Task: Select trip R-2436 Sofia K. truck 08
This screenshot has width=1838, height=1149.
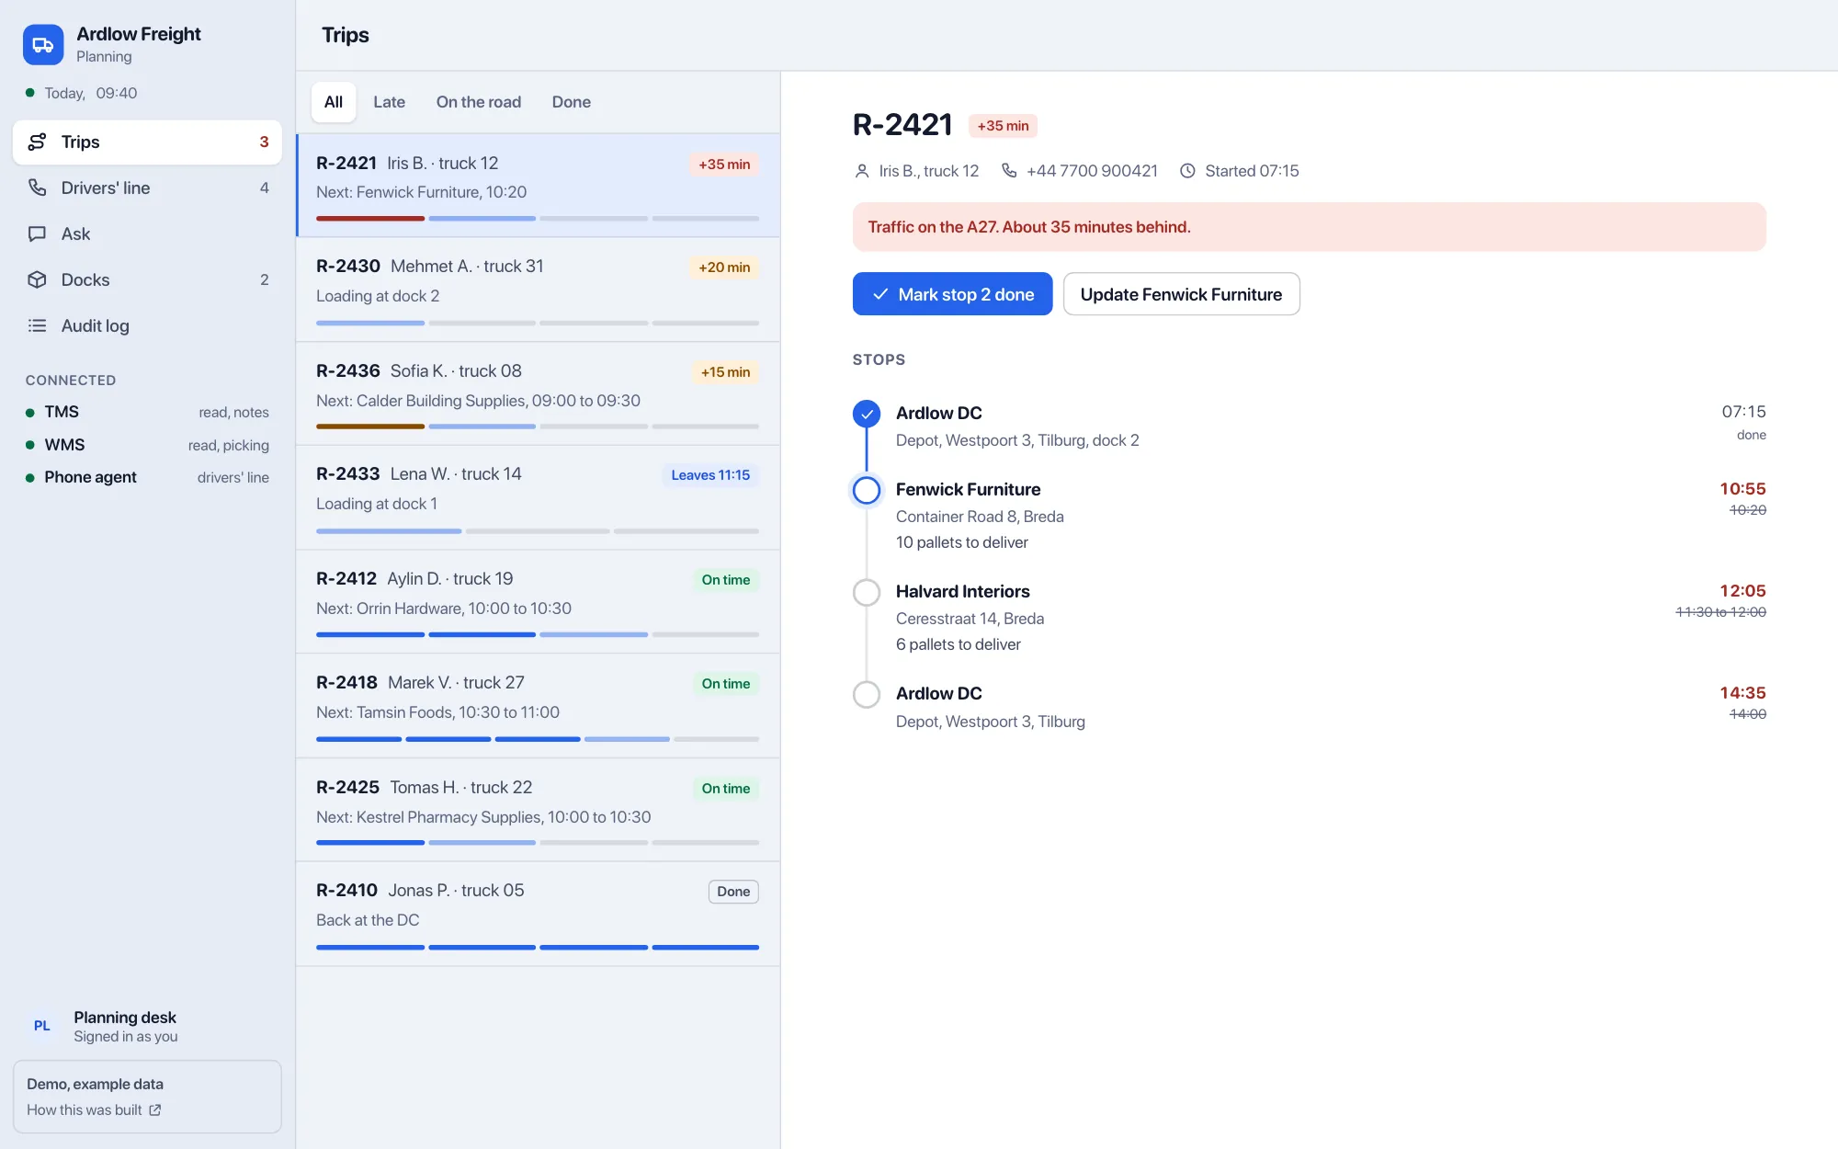Action: (x=539, y=394)
